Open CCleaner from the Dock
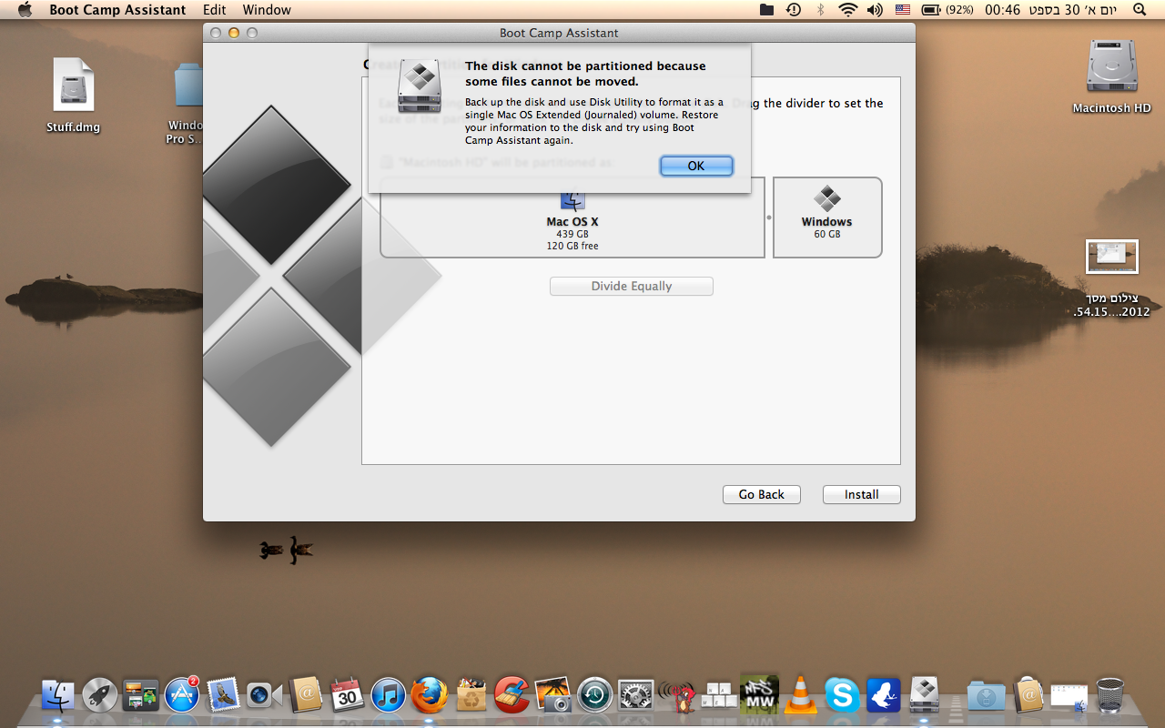The image size is (1165, 728). 512,696
